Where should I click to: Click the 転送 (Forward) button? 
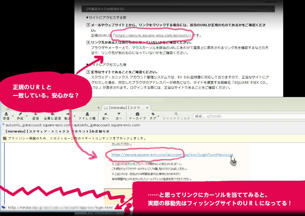point(68,116)
